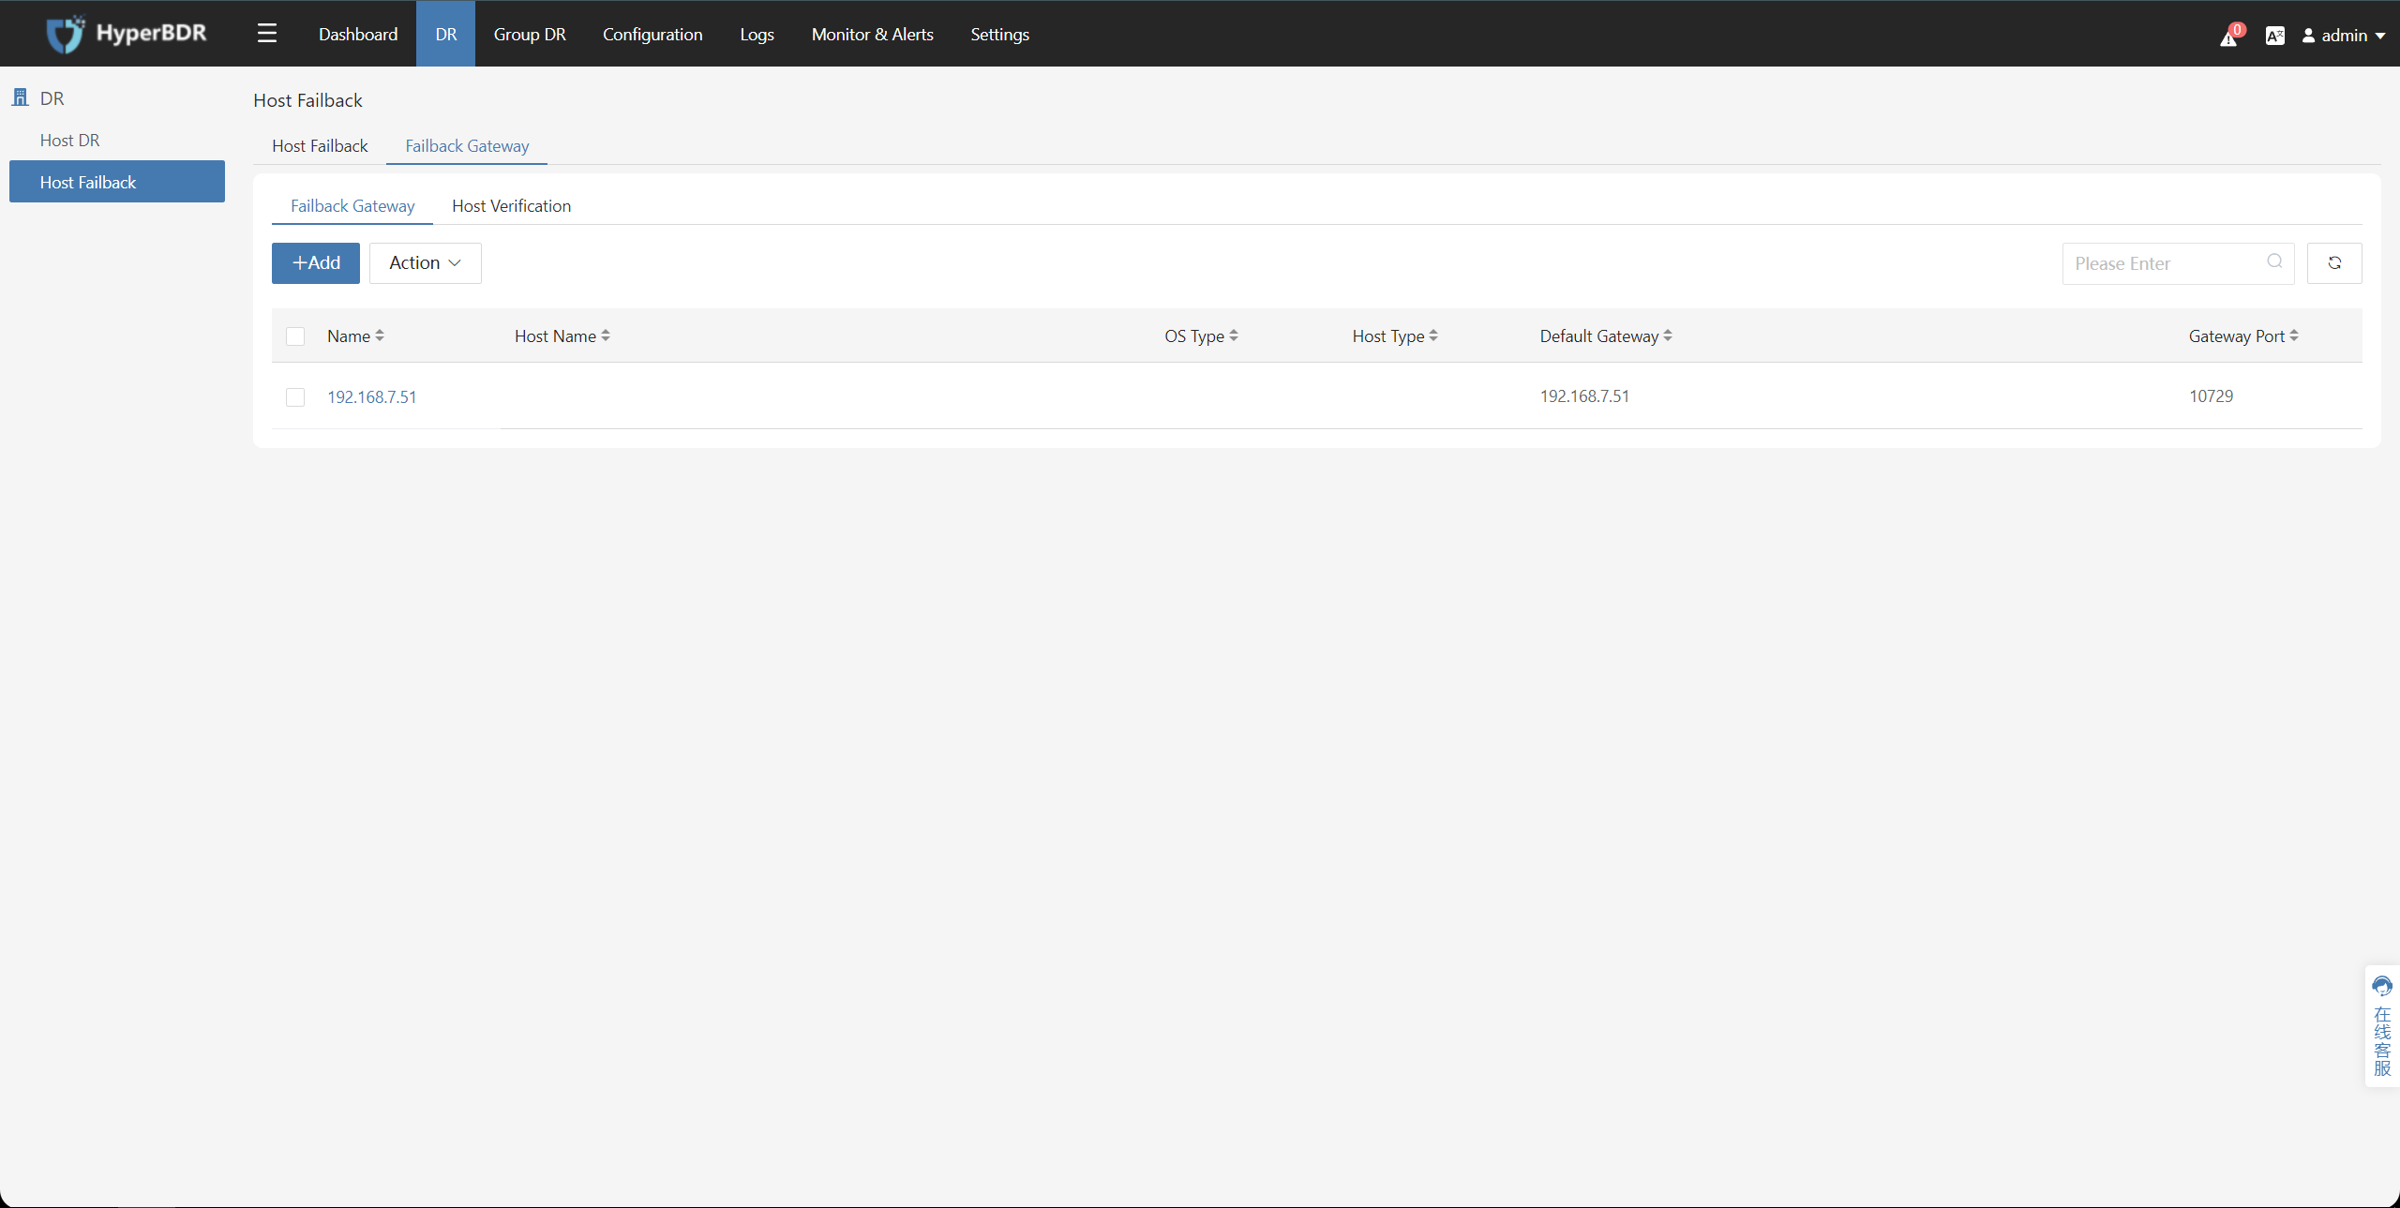Open the online customer service widget
The height and width of the screenshot is (1208, 2400).
pyautogui.click(x=2382, y=1026)
